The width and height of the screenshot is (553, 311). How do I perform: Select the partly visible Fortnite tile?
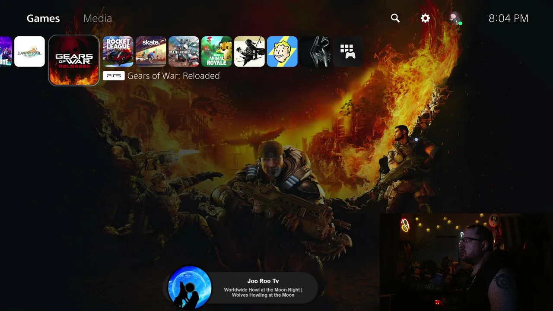point(6,51)
